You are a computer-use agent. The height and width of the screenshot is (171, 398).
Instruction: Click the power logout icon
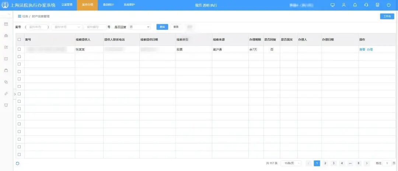pyautogui.click(x=389, y=5)
